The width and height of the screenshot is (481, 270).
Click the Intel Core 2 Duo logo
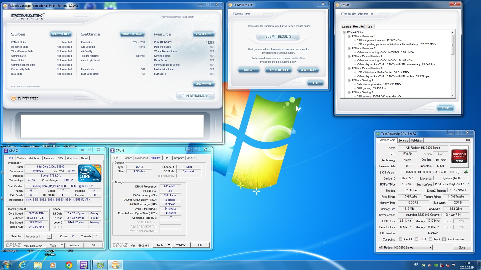90,173
